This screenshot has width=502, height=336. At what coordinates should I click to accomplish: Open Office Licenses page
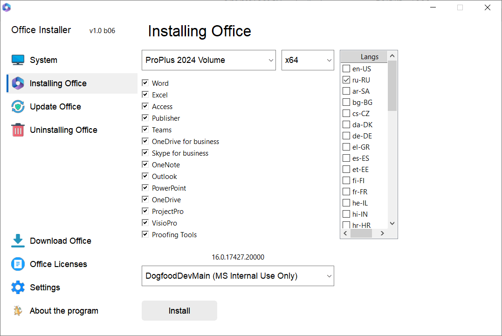click(59, 264)
